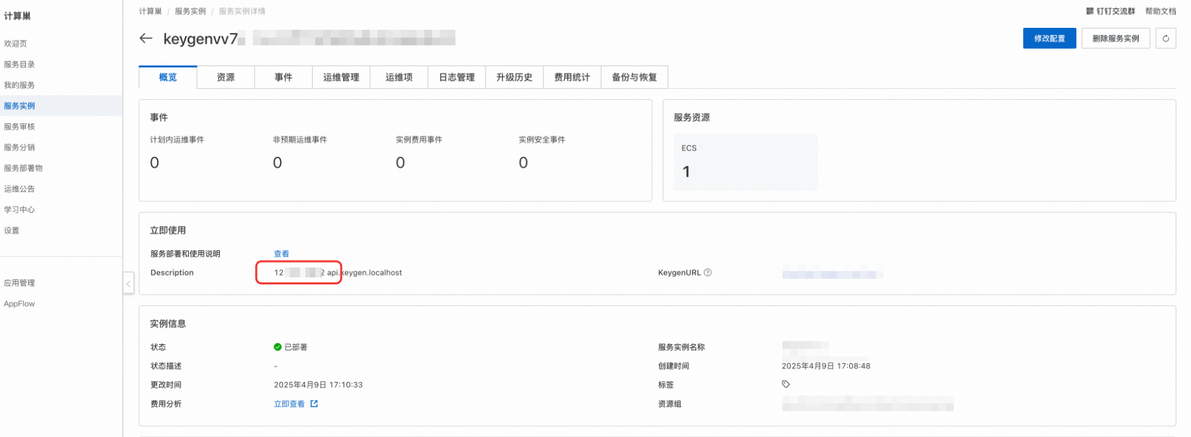This screenshot has width=1191, height=437.
Task: Click the refresh icon button
Action: 1165,38
